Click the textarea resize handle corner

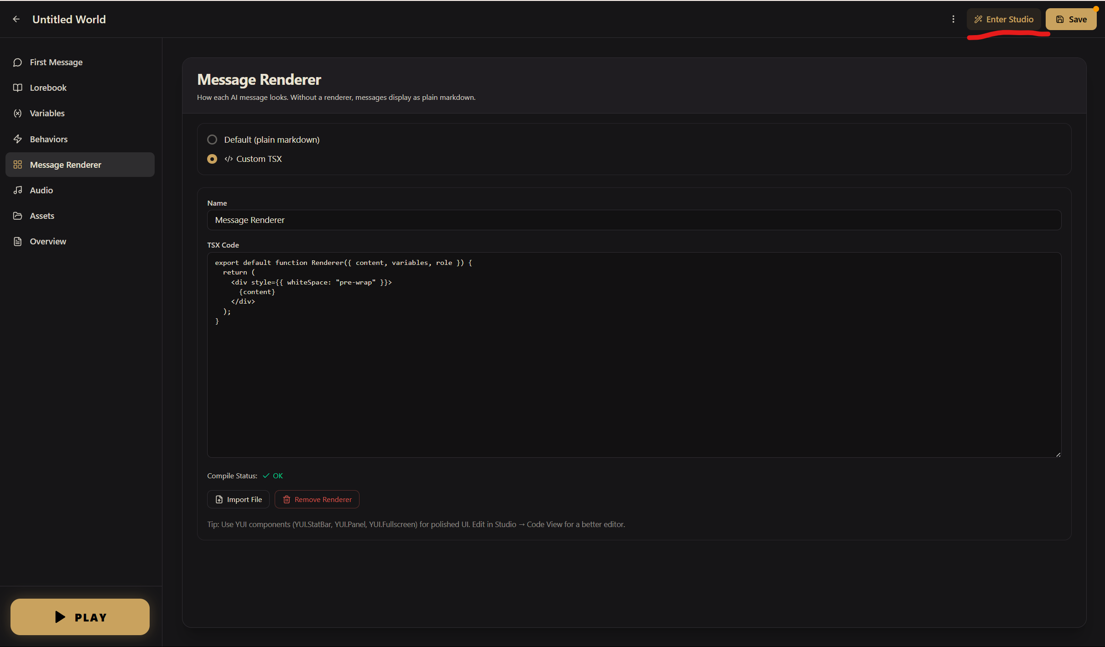[1058, 454]
